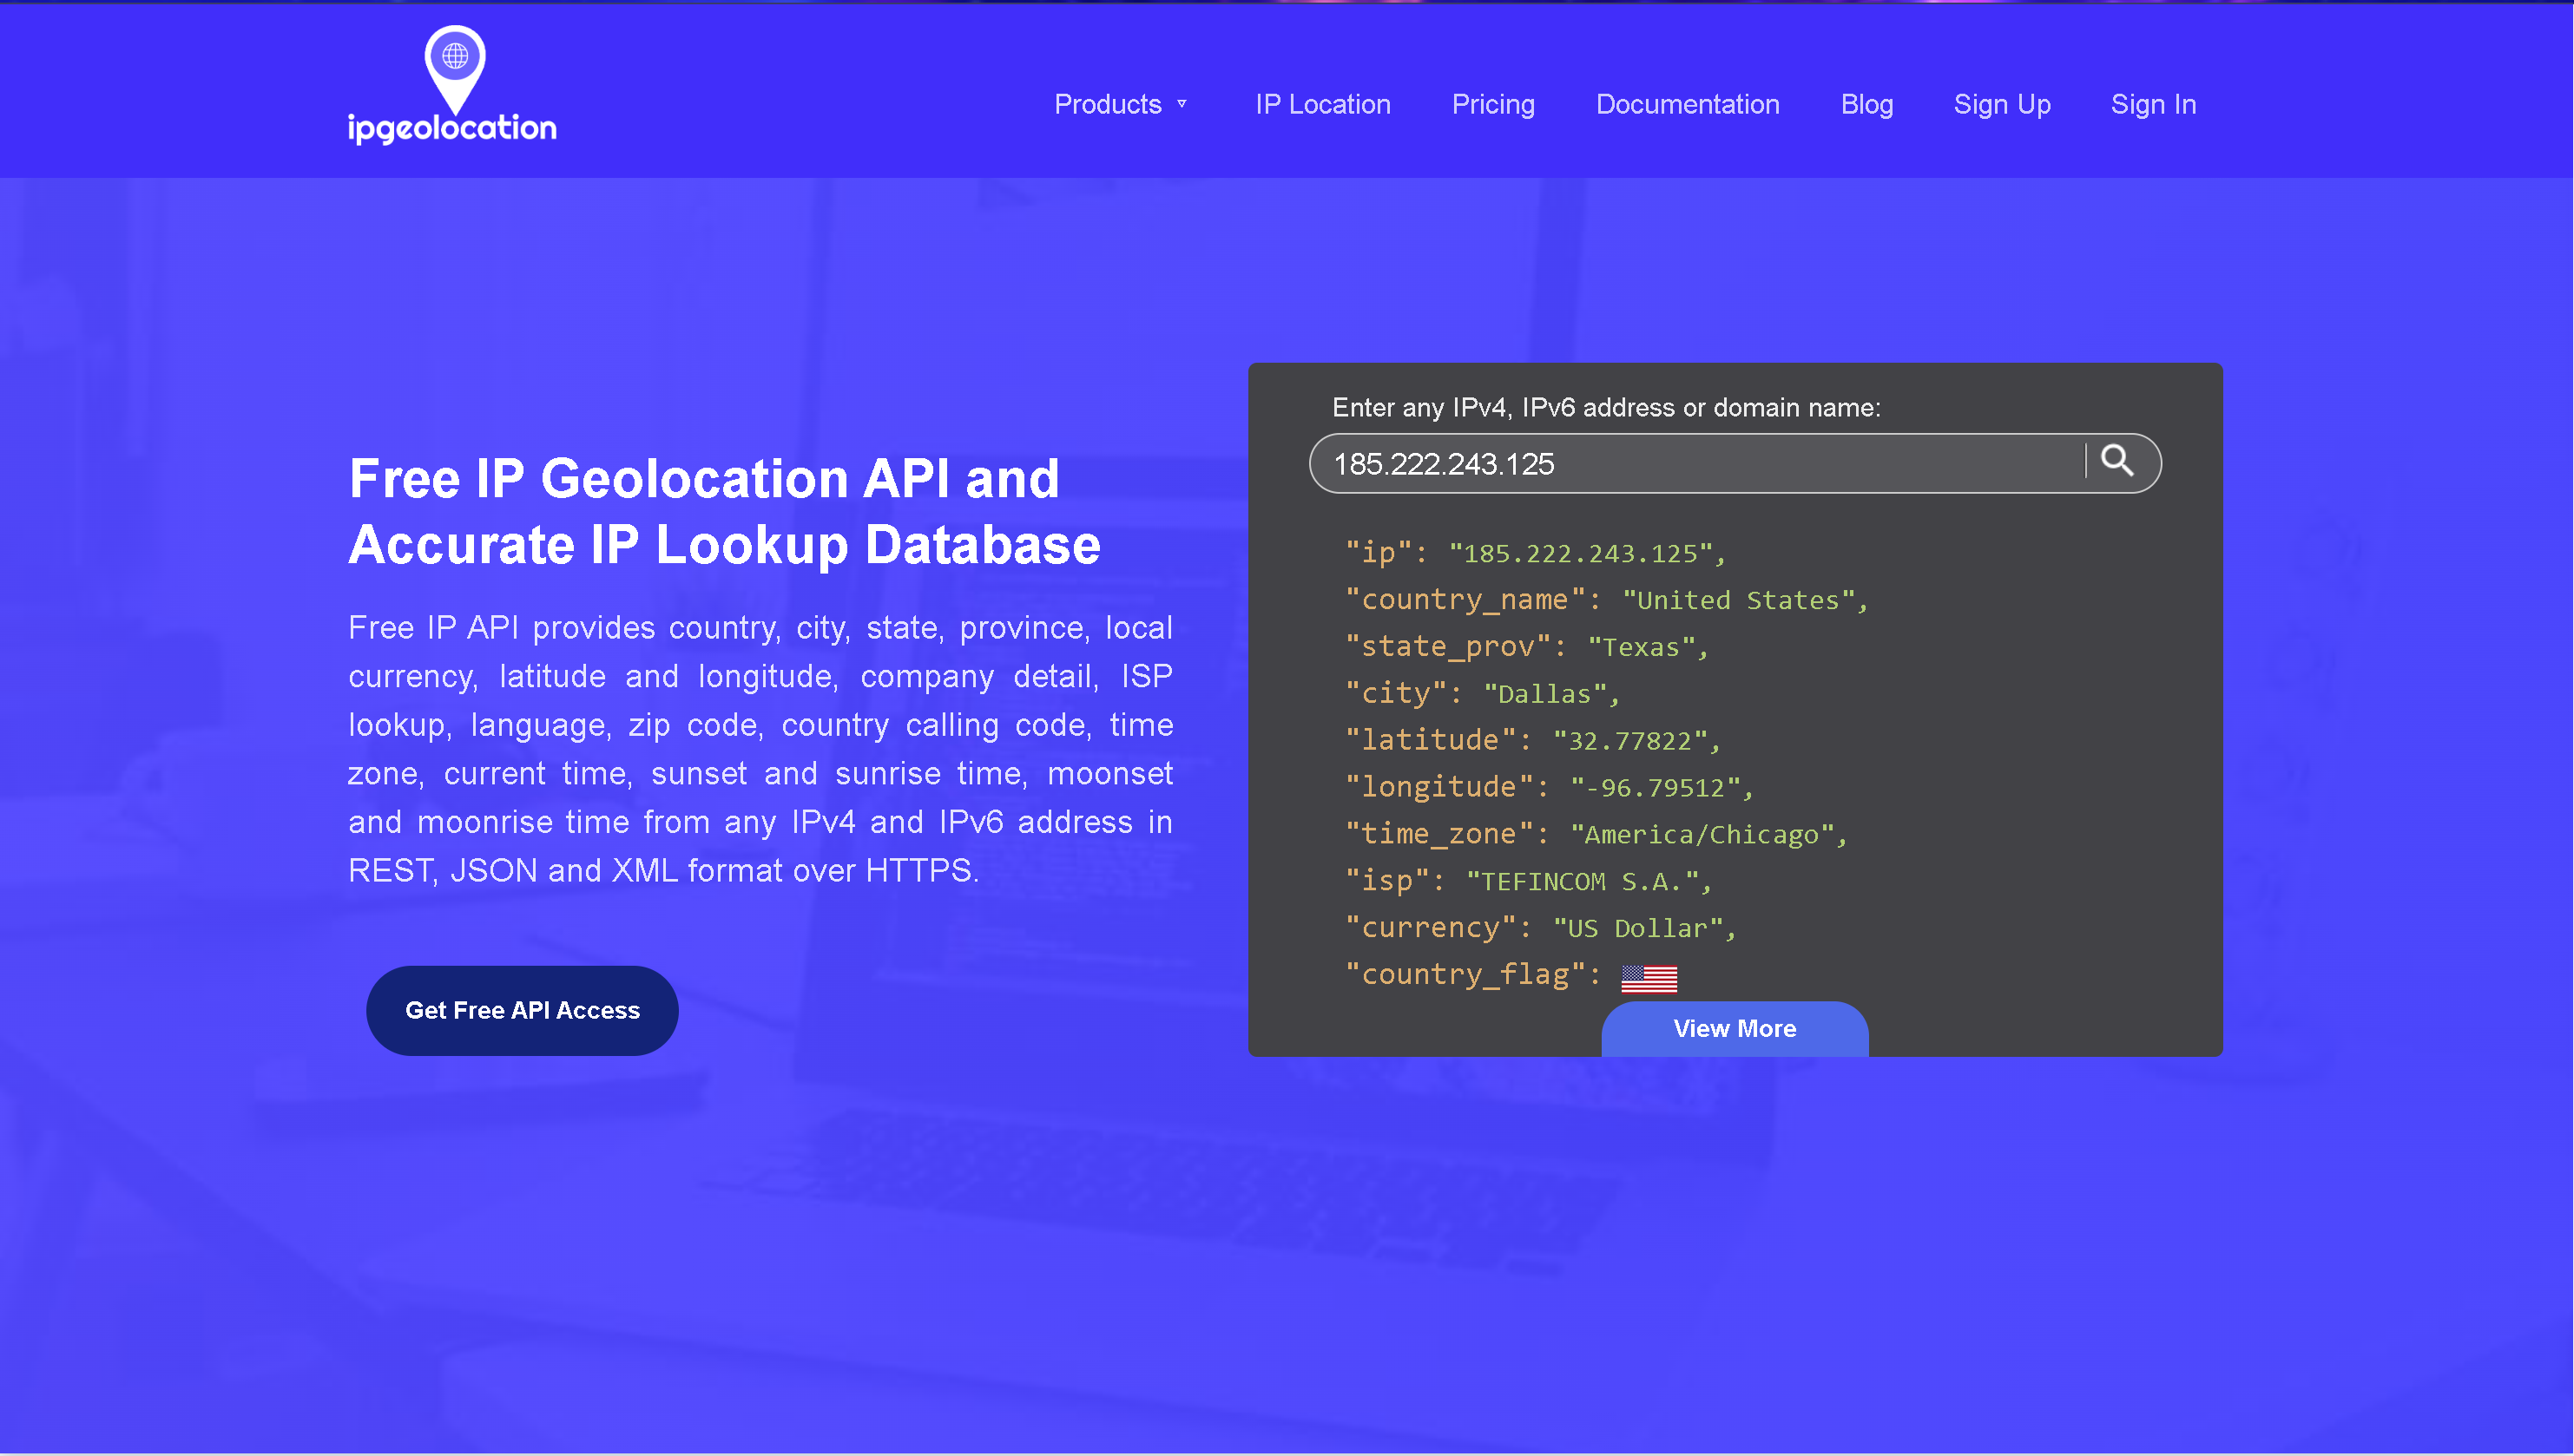Screen dimensions: 2574x1456
Task: Click the "ip": "185.222.243.125" line
Action: pyautogui.click(x=1536, y=553)
